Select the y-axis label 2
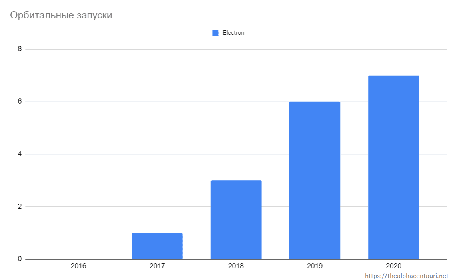Viewport: 457px width, 280px height. (19, 207)
